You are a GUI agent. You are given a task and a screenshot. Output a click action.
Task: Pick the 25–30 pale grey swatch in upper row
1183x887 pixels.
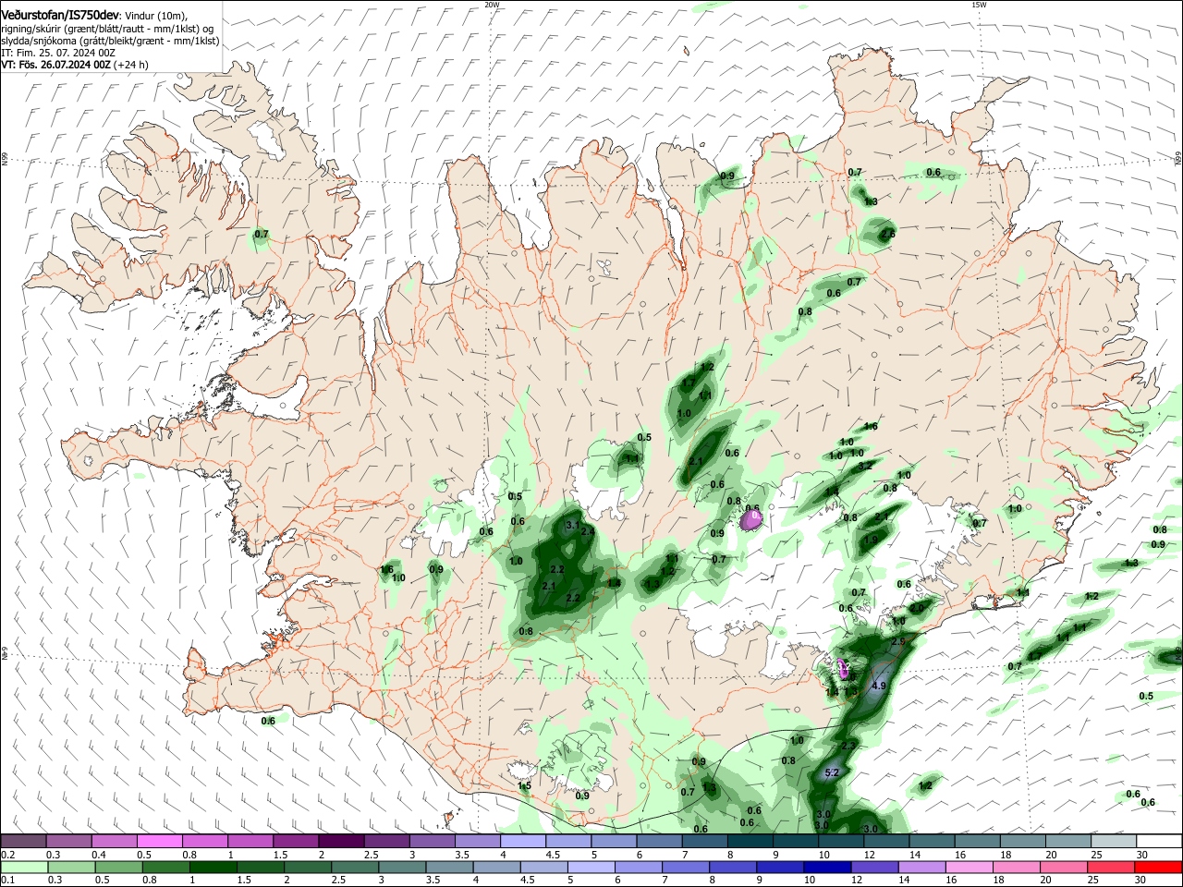1114,842
